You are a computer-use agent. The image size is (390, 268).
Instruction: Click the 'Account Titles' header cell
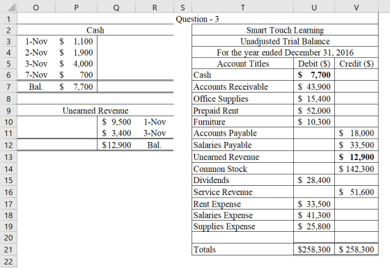point(243,63)
